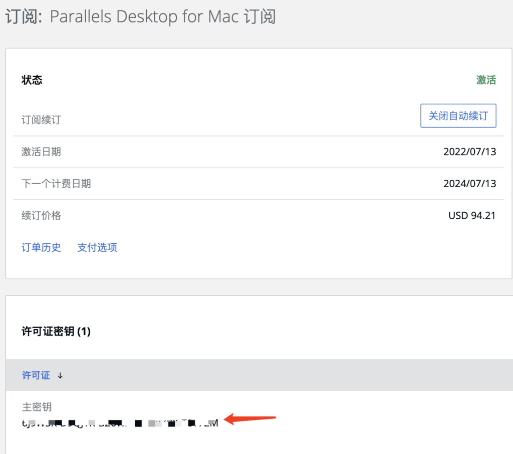Turn off auto-renewal with 关闭自动续订 button
This screenshot has width=513, height=454.
[458, 116]
